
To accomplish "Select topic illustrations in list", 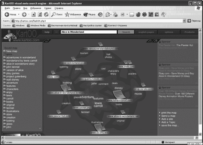I will [x=11, y=111].
